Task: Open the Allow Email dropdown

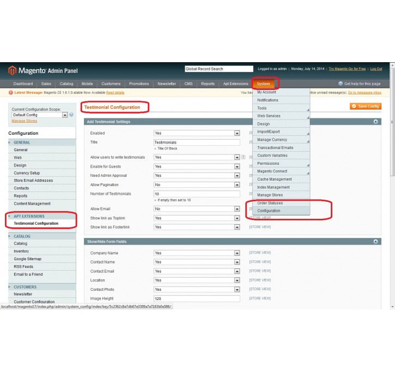Action: (x=197, y=209)
